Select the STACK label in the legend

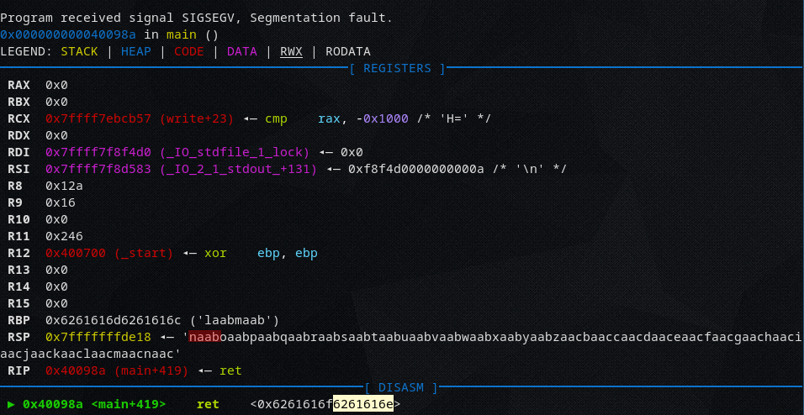pos(80,51)
